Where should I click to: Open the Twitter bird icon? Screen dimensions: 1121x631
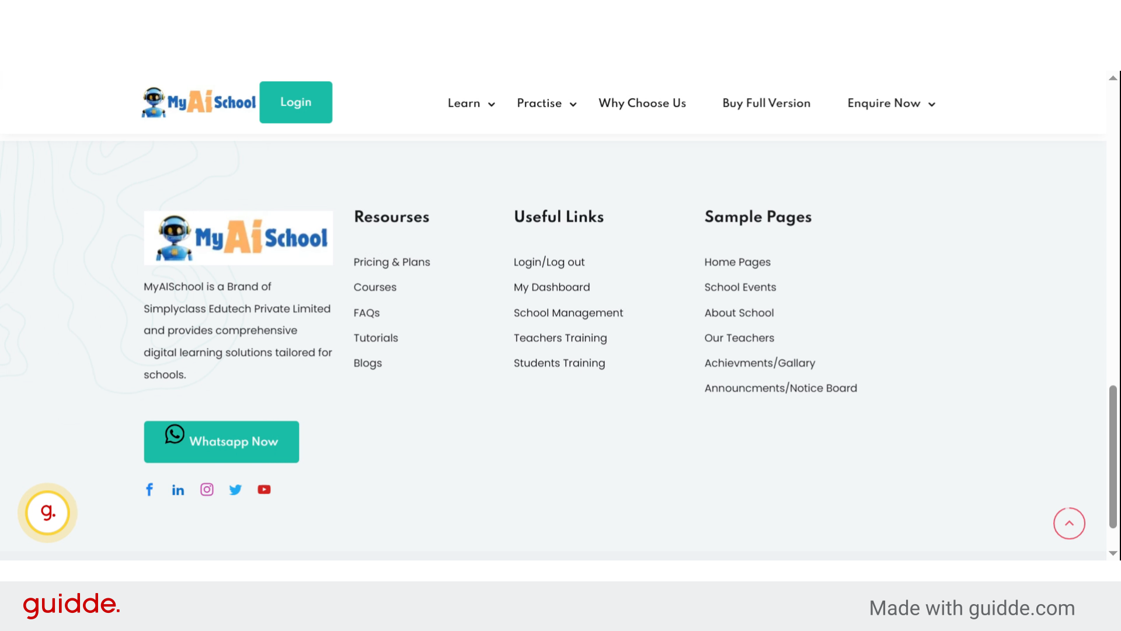[x=235, y=490]
